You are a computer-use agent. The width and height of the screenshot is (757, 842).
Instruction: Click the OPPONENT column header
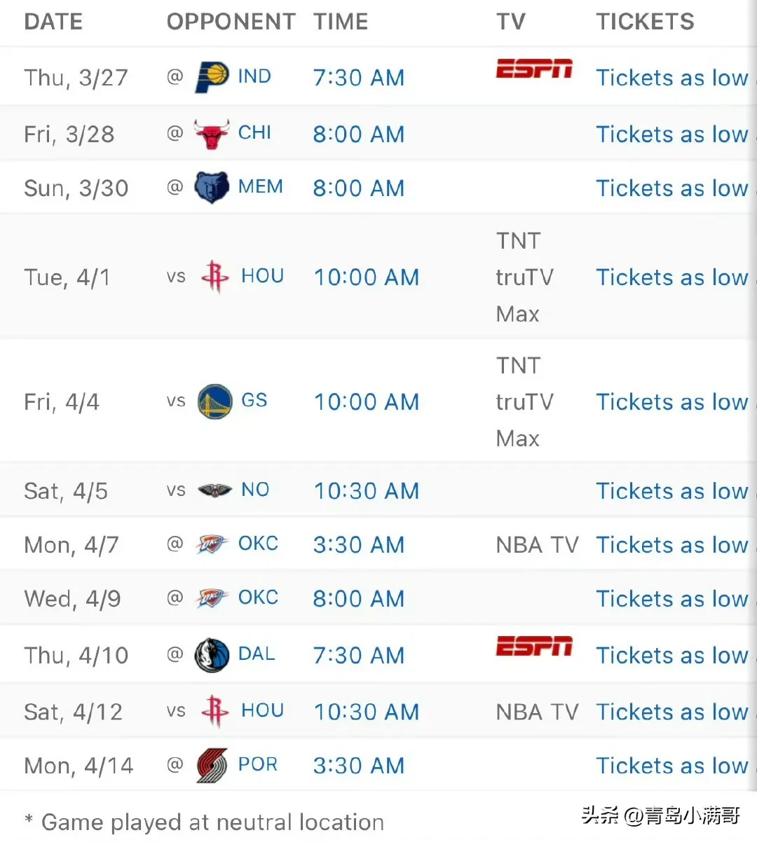click(x=231, y=22)
